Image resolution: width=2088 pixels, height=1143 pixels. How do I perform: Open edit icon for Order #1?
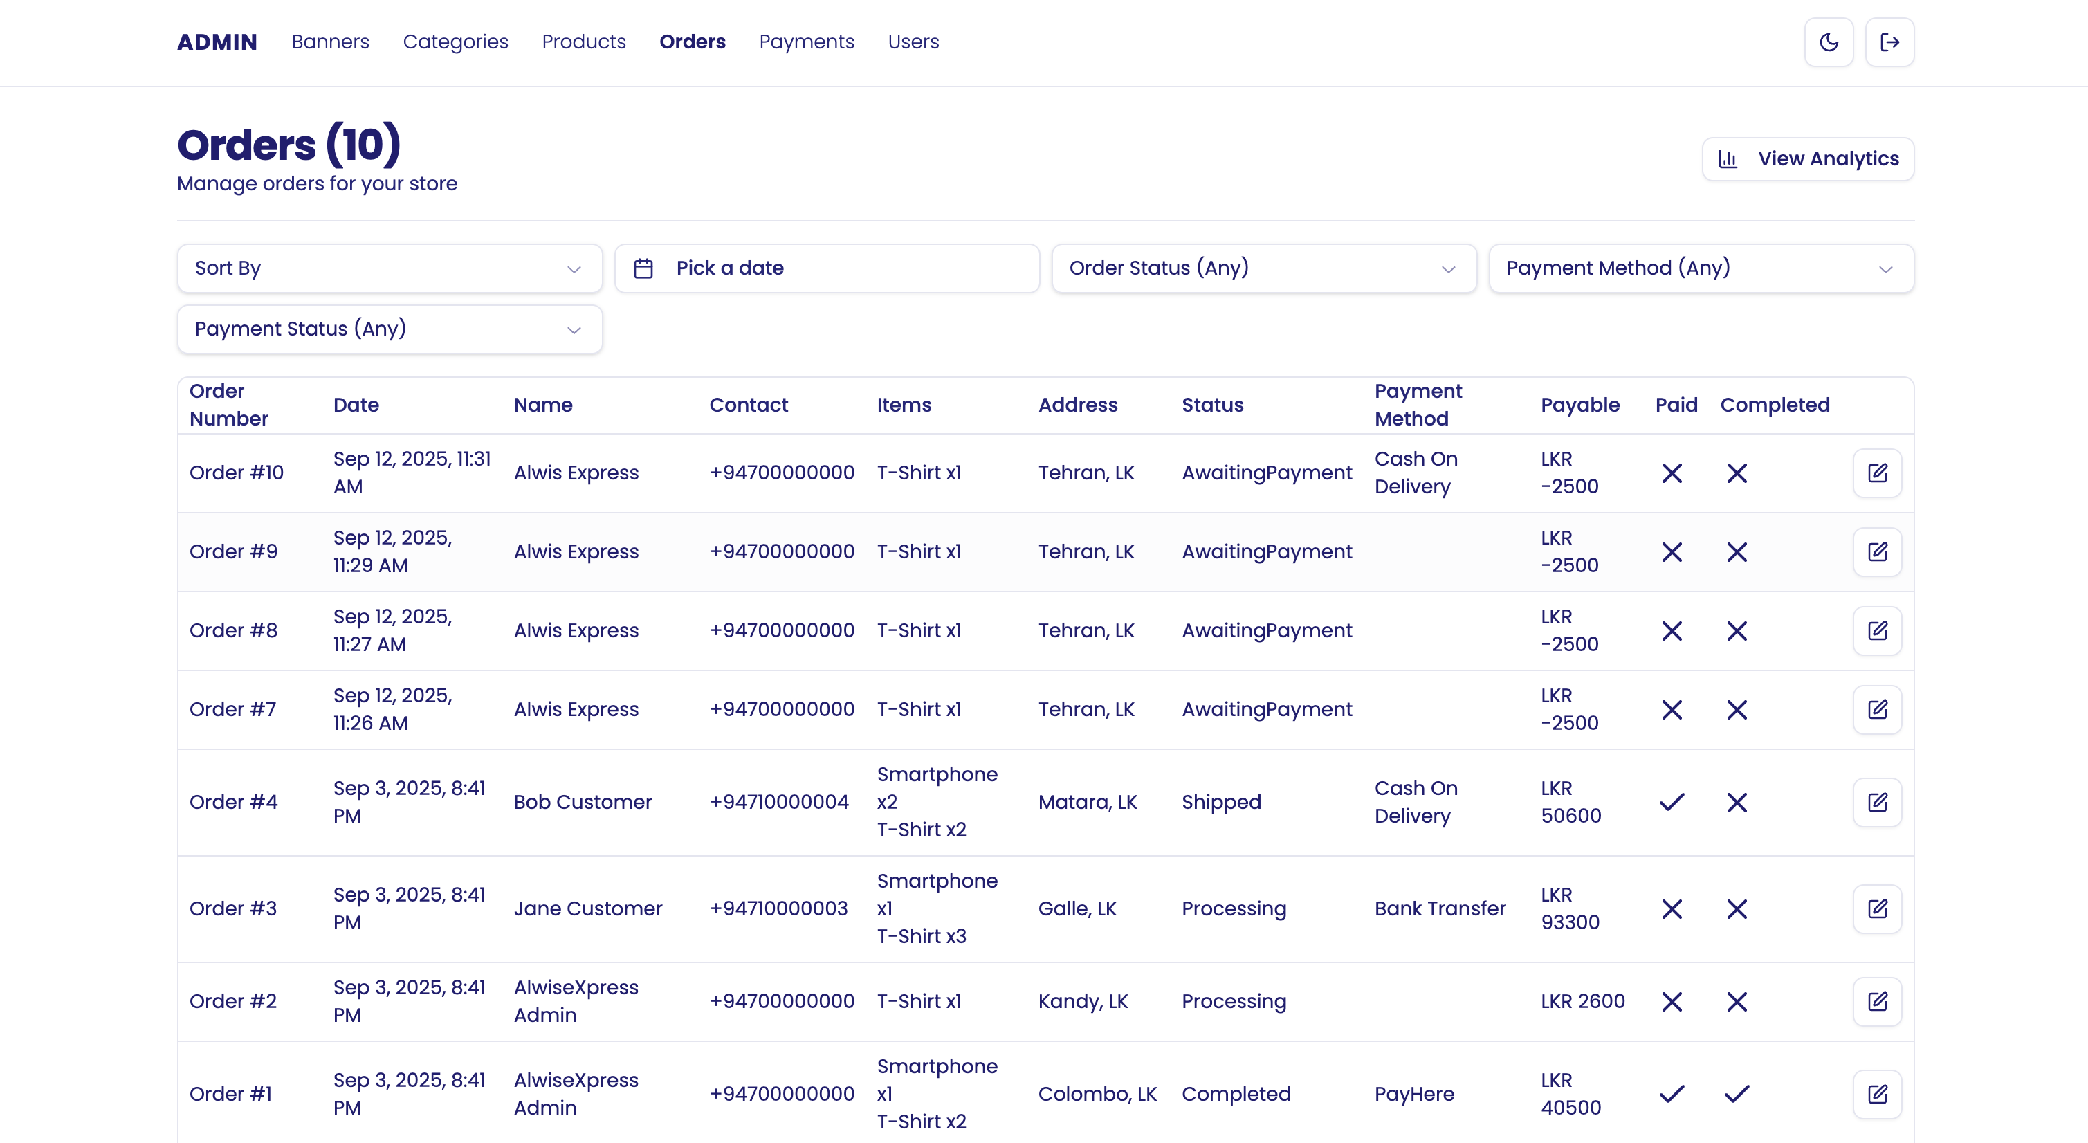pos(1877,1094)
